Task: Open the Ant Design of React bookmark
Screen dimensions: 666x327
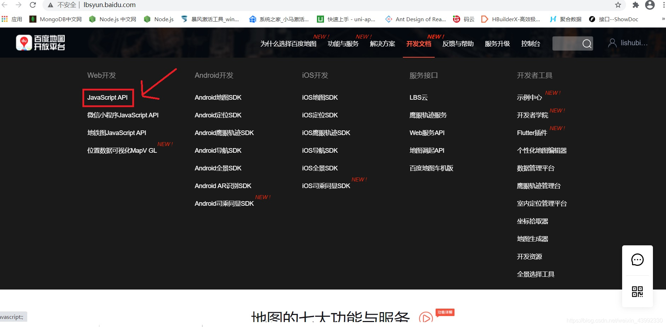Action: tap(416, 19)
